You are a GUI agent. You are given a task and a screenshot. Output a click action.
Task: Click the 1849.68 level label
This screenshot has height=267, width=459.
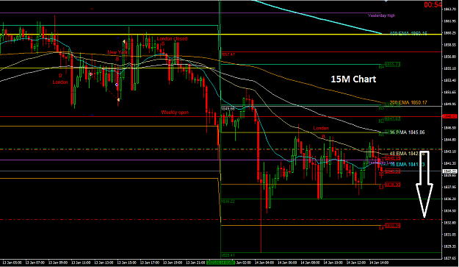(228, 109)
